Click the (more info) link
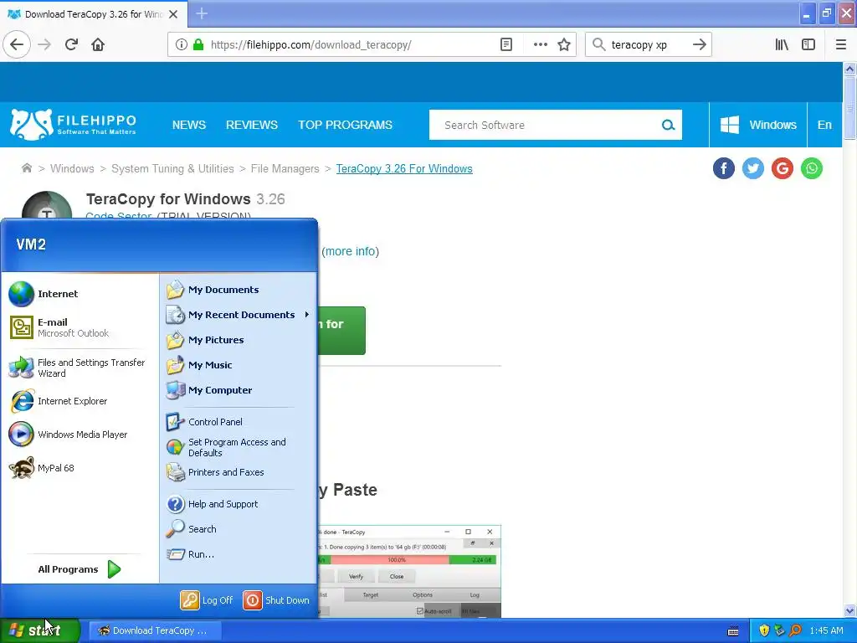The width and height of the screenshot is (857, 643). coord(351,251)
